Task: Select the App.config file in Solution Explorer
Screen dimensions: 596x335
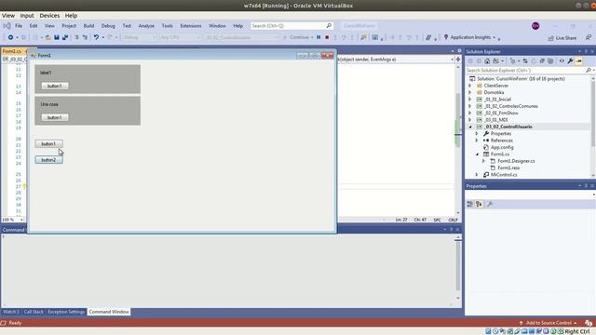Action: pos(502,147)
